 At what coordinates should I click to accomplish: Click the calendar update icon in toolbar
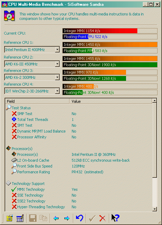(x=20, y=218)
